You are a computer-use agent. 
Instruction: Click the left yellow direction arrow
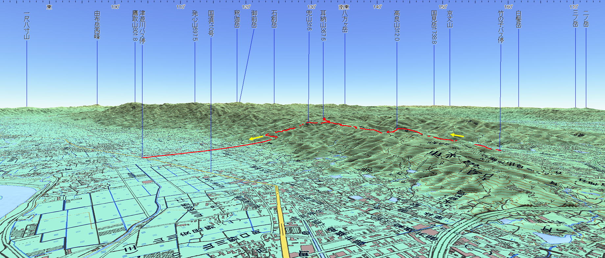tap(256, 138)
